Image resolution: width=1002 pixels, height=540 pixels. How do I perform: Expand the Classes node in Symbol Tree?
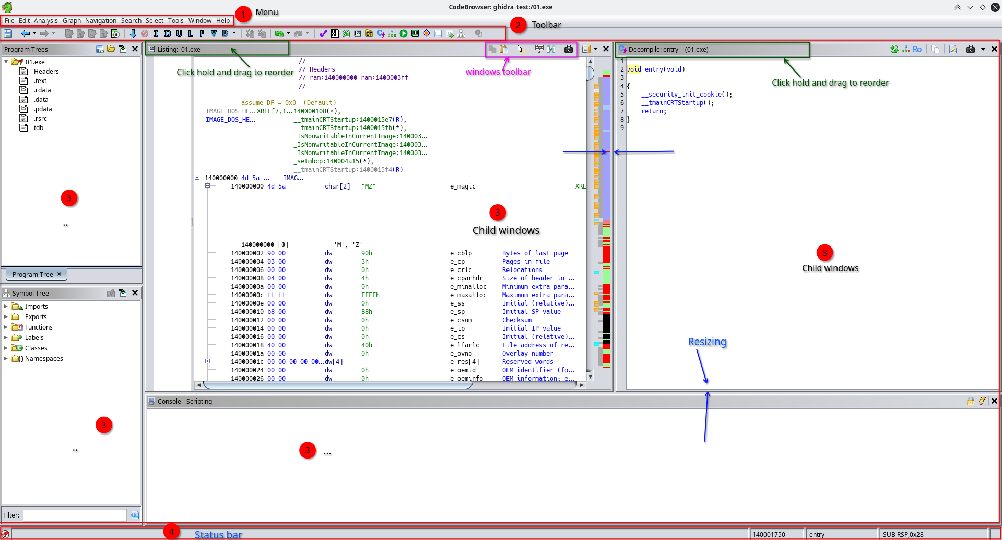[x=6, y=348]
